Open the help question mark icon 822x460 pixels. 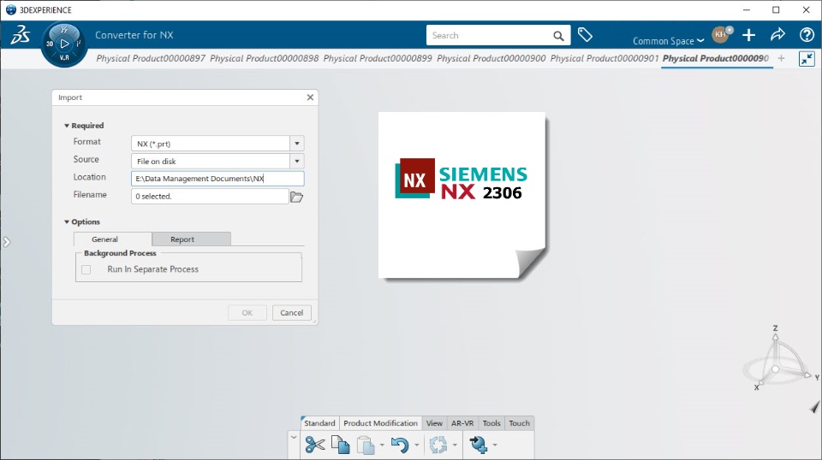click(807, 35)
